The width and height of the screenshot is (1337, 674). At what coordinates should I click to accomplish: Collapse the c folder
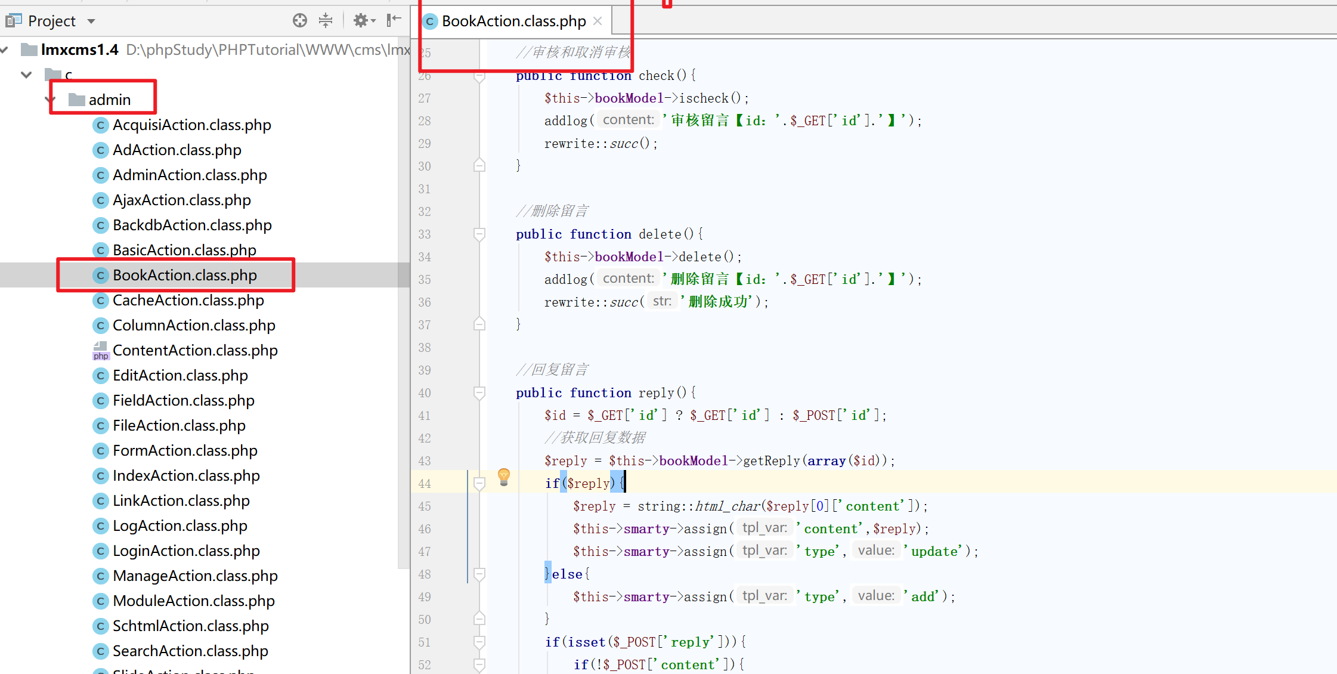(x=26, y=75)
